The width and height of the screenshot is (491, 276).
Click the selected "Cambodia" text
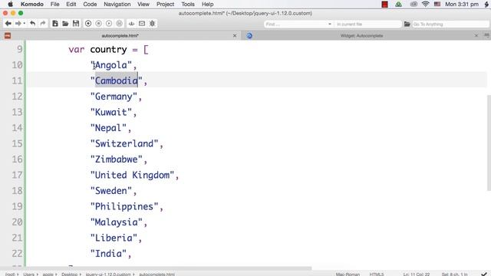pyautogui.click(x=117, y=80)
